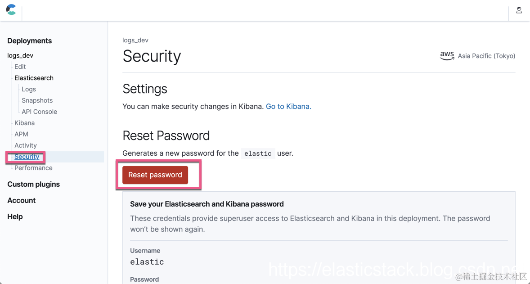
Task: View deployment Activity
Action: pyautogui.click(x=26, y=145)
